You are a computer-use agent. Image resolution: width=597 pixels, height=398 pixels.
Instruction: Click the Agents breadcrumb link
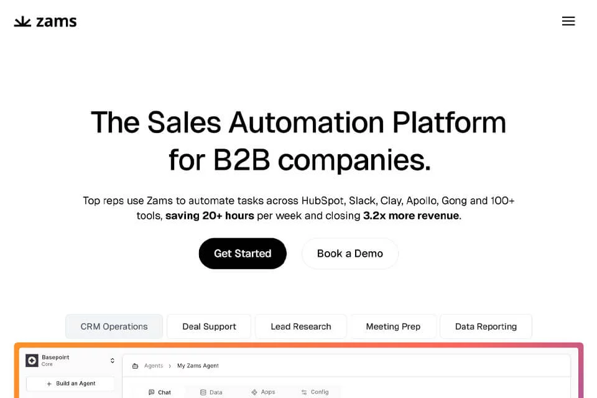pyautogui.click(x=154, y=366)
